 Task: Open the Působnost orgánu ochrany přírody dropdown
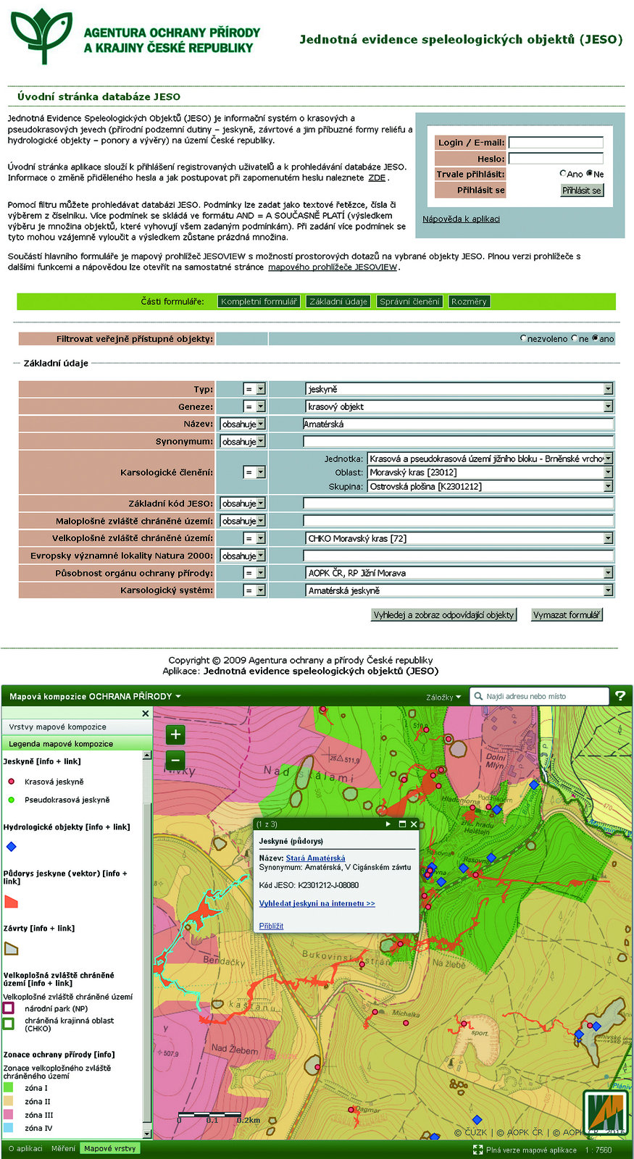[x=459, y=573]
